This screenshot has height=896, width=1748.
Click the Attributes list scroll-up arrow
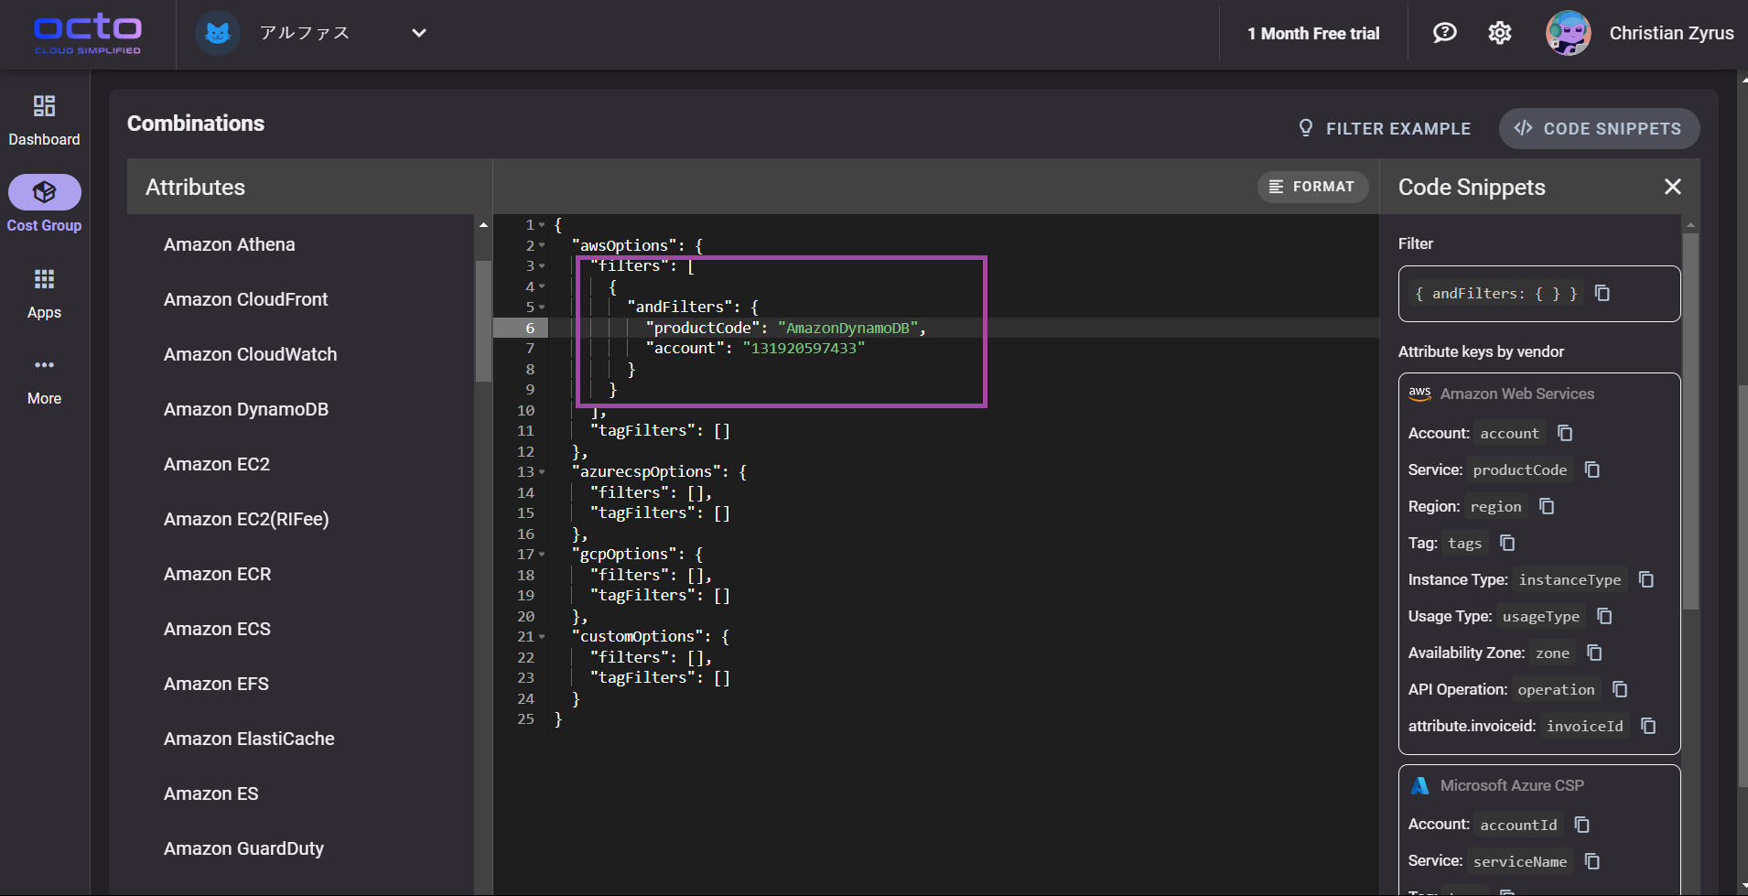483,224
